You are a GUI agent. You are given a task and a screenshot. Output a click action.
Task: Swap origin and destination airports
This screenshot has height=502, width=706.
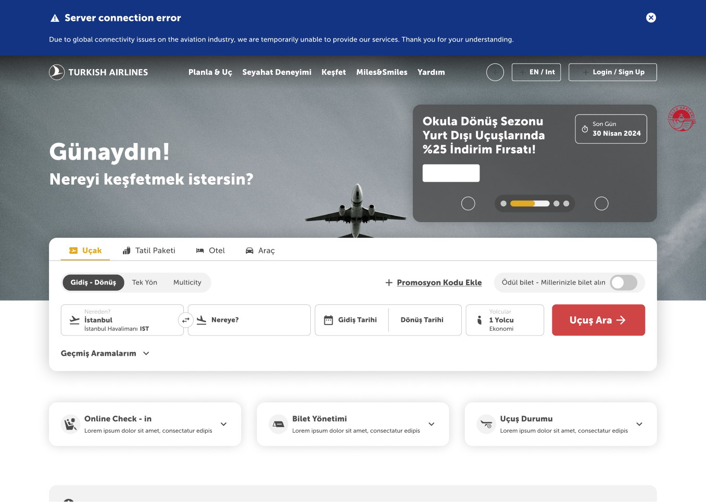tap(186, 320)
